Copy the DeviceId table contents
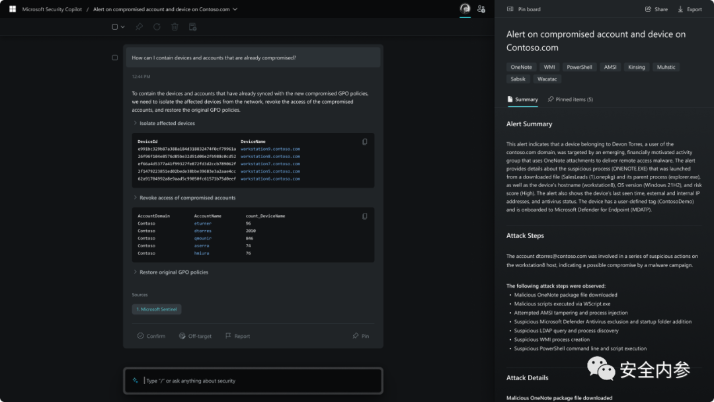Screen dimensions: 714x402 pyautogui.click(x=365, y=141)
